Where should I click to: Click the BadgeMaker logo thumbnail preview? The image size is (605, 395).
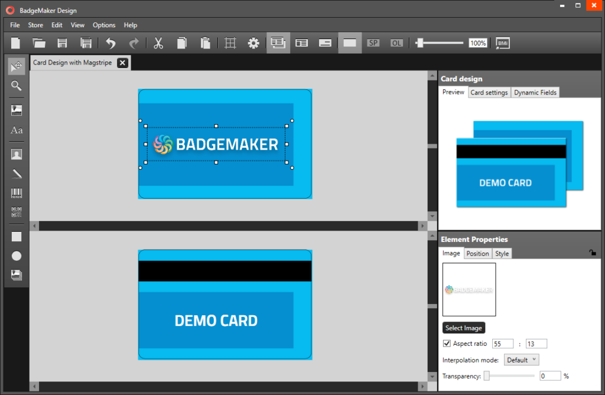(x=469, y=289)
